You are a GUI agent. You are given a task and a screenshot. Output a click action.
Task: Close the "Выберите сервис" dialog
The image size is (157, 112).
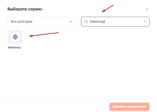[x=147, y=10]
